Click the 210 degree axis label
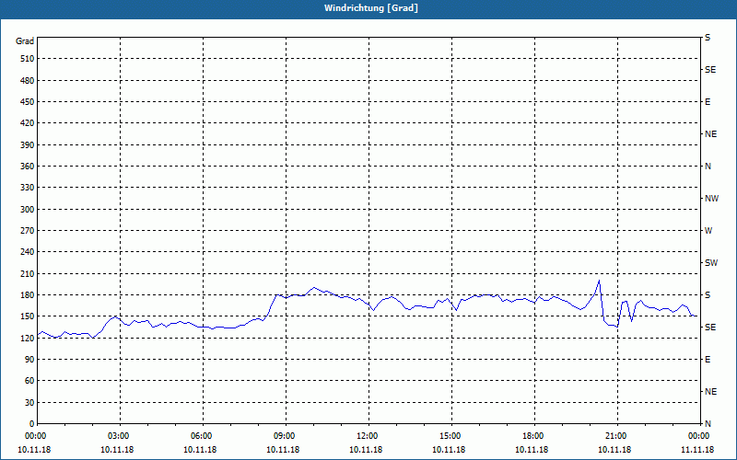This screenshot has height=460, width=737. [28, 273]
